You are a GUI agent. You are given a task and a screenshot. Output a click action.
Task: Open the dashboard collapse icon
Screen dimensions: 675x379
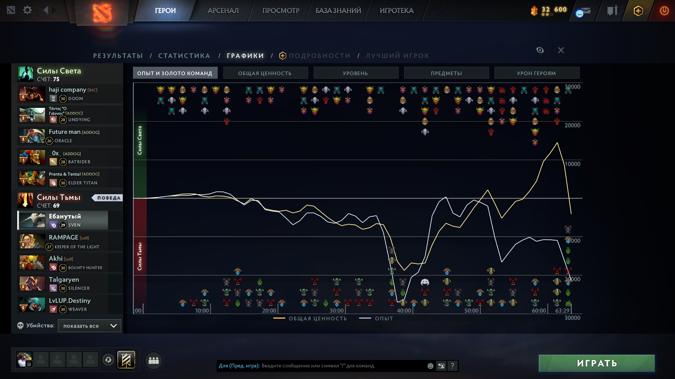(x=11, y=10)
